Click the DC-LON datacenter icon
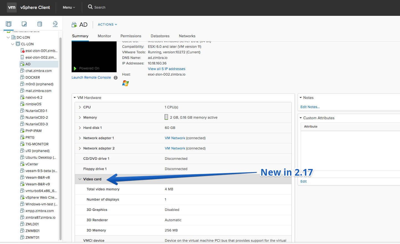Screen dimensions: 400x244 tap(13, 37)
